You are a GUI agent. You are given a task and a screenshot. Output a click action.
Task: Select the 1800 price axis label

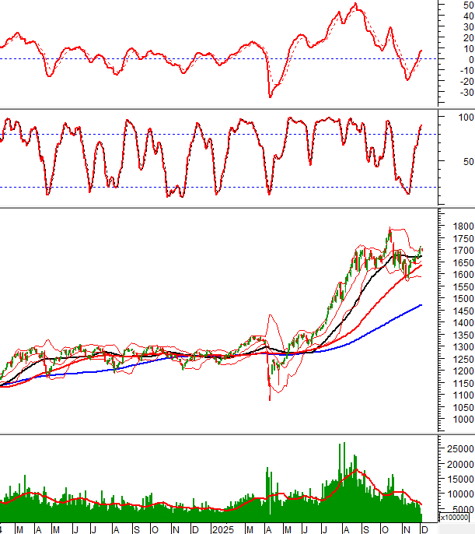(460, 227)
